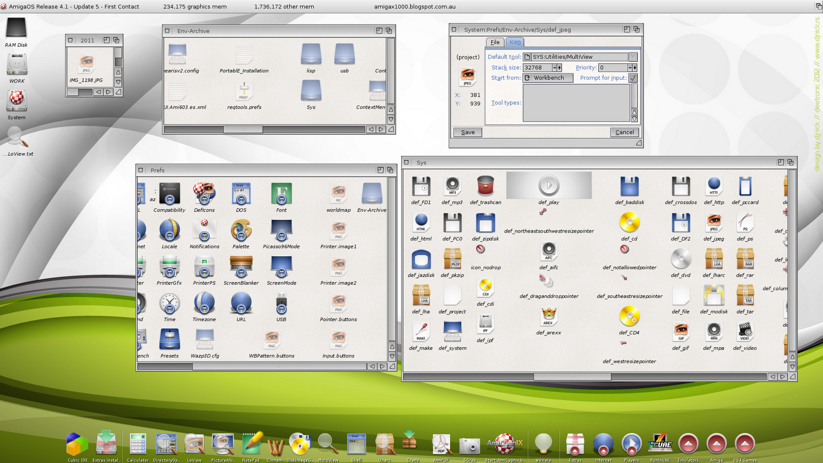The width and height of the screenshot is (823, 463).
Task: Expand the OS4 Games dock drawer
Action: 745,443
